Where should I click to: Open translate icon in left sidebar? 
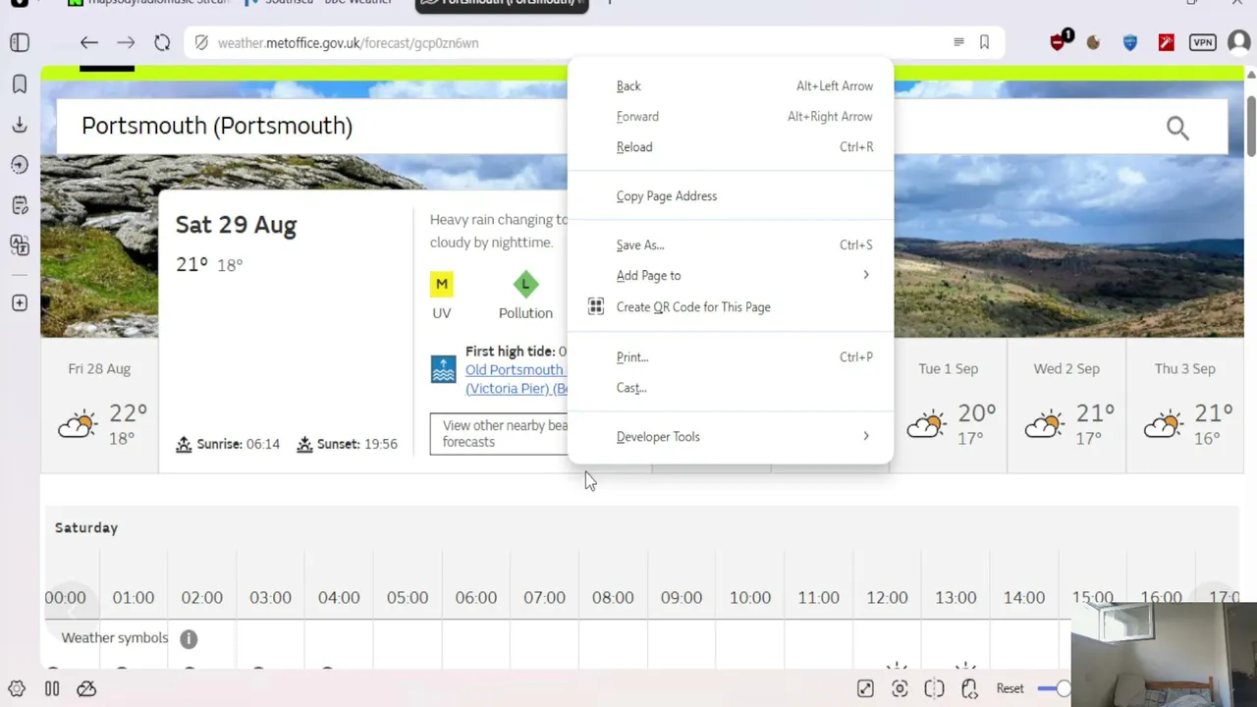click(x=20, y=245)
